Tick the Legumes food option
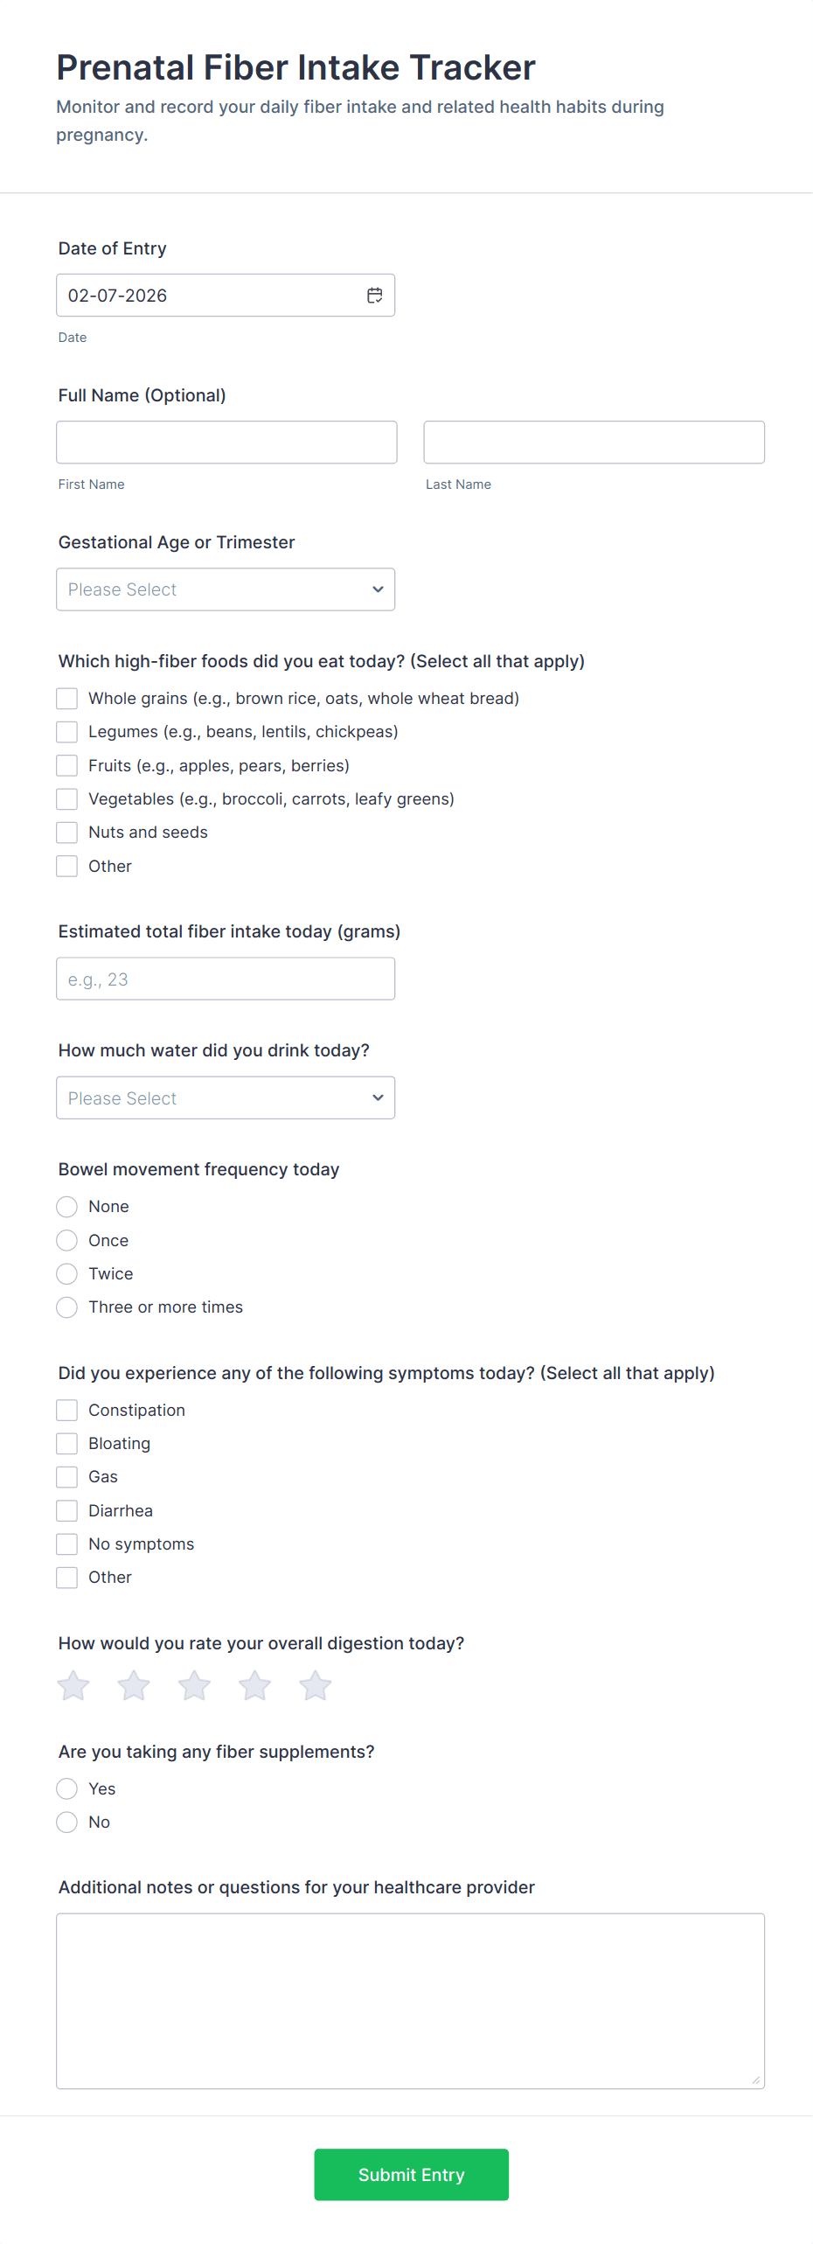 pos(67,732)
